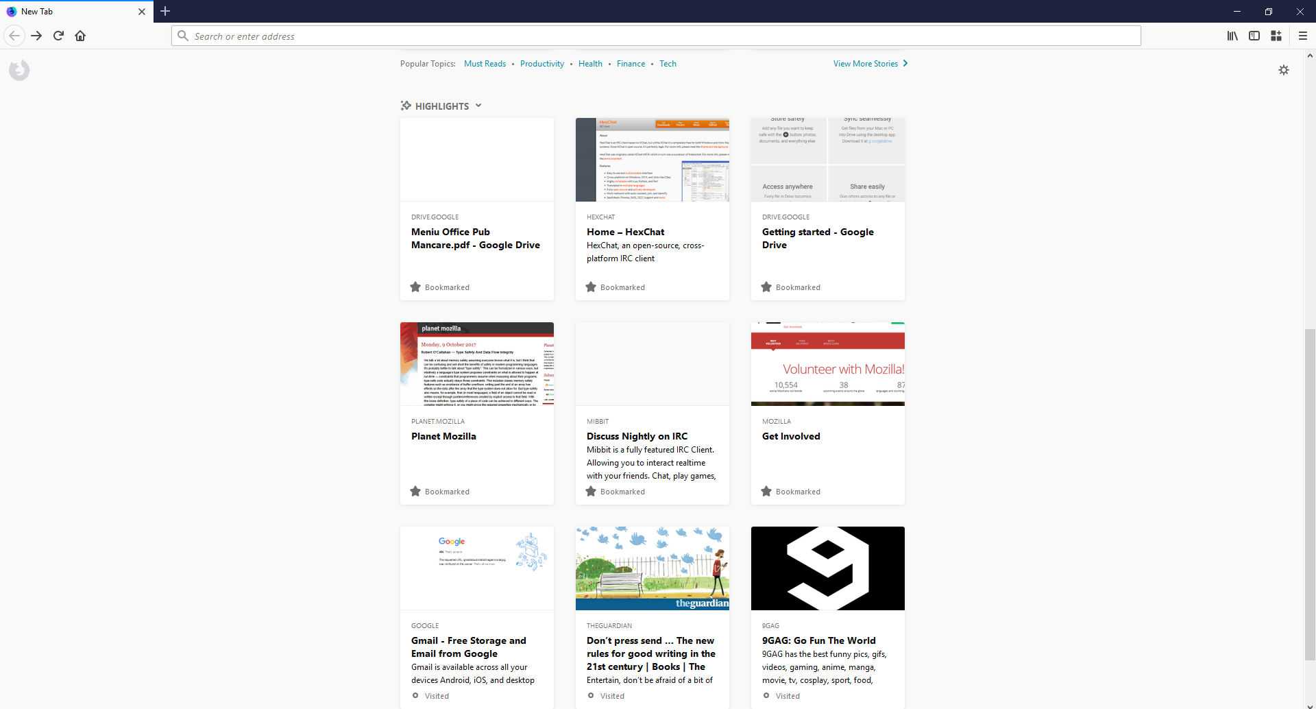Screen dimensions: 1316x709
Task: Click Visited icon on Guardian card
Action: pyautogui.click(x=591, y=696)
